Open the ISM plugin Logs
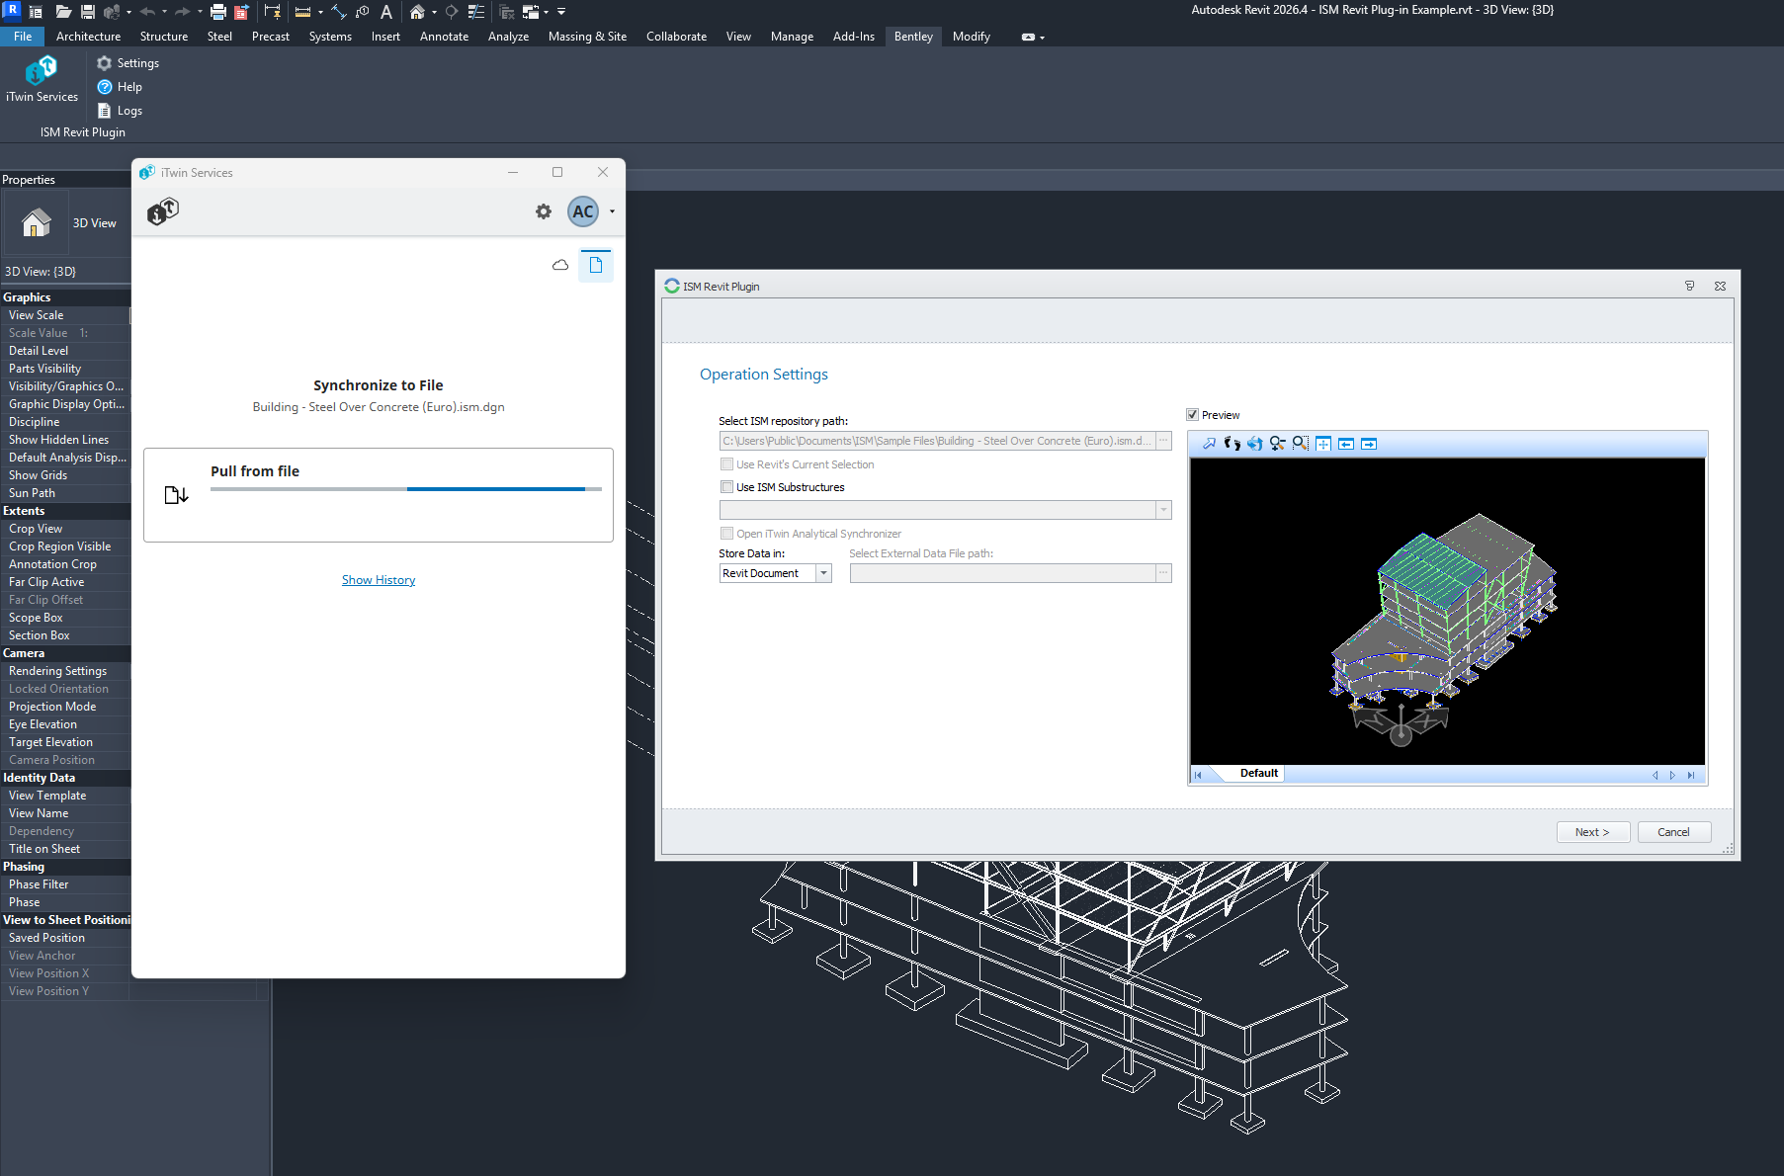 click(128, 111)
